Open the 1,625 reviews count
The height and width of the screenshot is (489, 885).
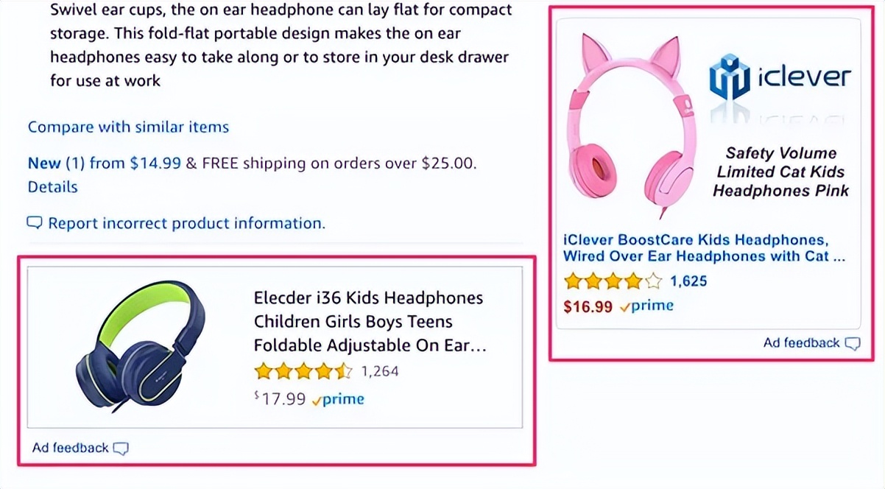(x=688, y=281)
